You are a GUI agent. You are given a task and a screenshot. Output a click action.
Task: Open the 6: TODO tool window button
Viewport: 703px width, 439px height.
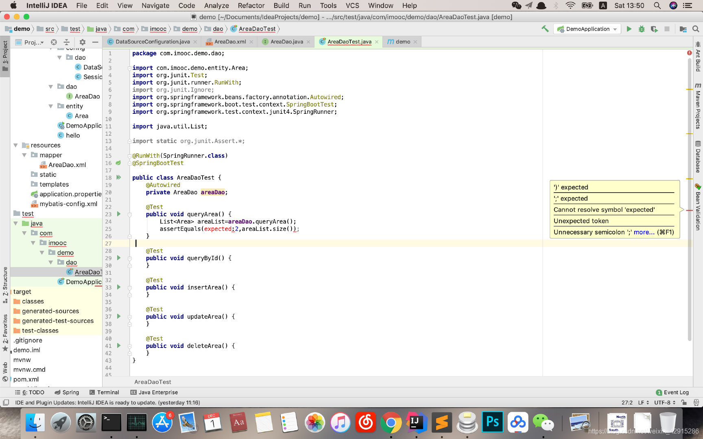(x=30, y=392)
